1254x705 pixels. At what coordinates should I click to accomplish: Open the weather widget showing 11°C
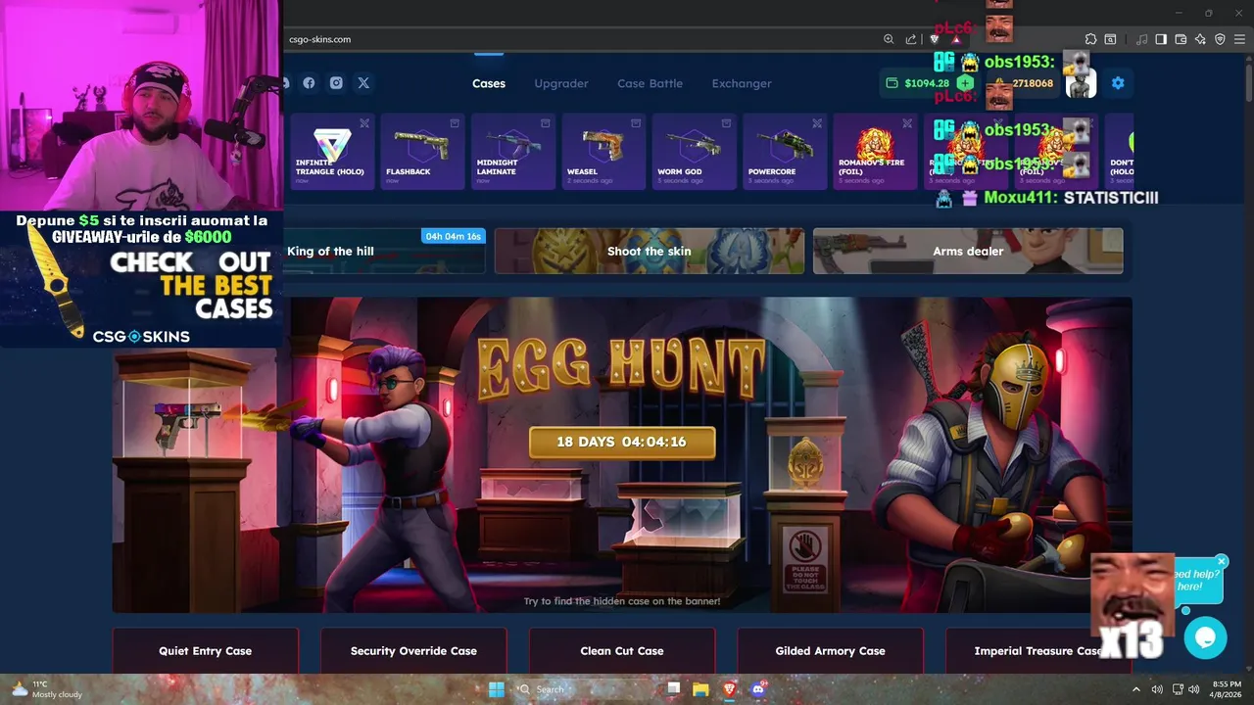(x=46, y=689)
